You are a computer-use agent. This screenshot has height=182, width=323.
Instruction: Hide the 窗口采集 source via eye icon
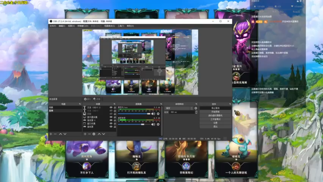(x=111, y=123)
